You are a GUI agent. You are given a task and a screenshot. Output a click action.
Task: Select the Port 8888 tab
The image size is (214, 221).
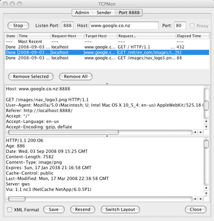pos(129,13)
